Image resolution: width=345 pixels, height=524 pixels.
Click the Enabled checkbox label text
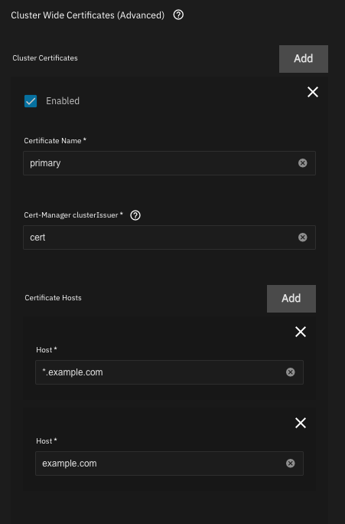pos(63,101)
